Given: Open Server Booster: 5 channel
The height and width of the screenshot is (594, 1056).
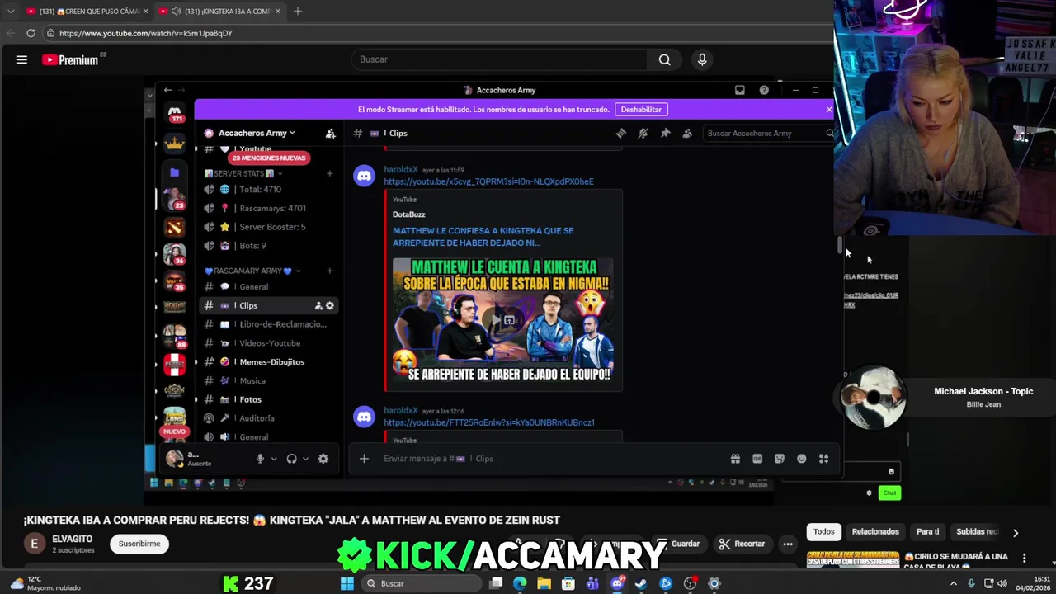Looking at the screenshot, I should tap(268, 227).
